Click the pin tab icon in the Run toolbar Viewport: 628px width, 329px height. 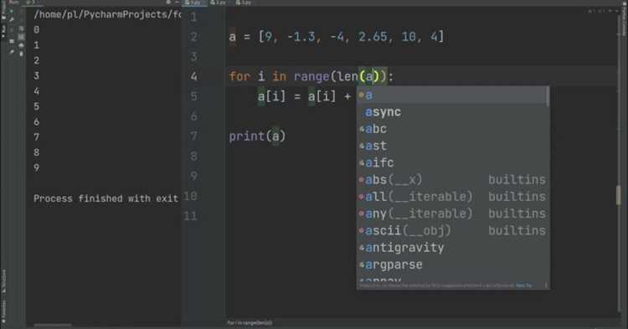[12, 52]
